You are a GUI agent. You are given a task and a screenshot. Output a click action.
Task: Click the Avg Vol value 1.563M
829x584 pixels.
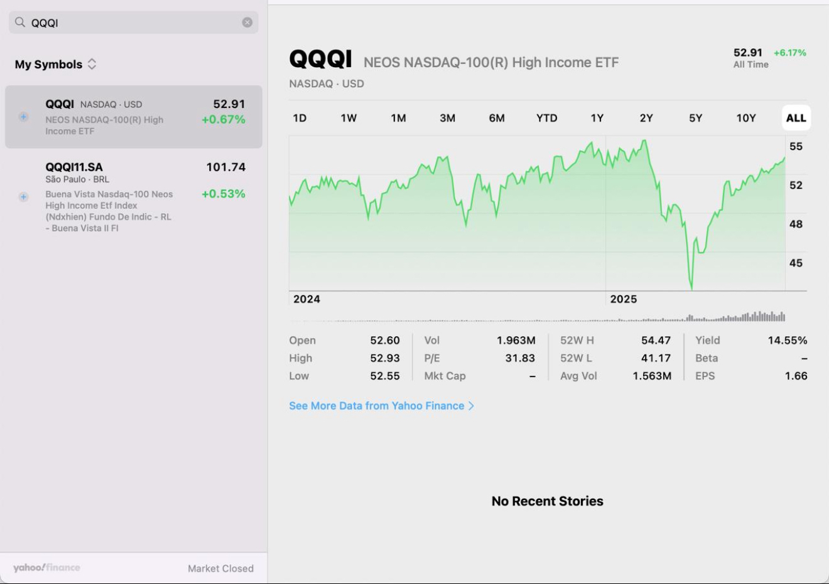click(652, 376)
